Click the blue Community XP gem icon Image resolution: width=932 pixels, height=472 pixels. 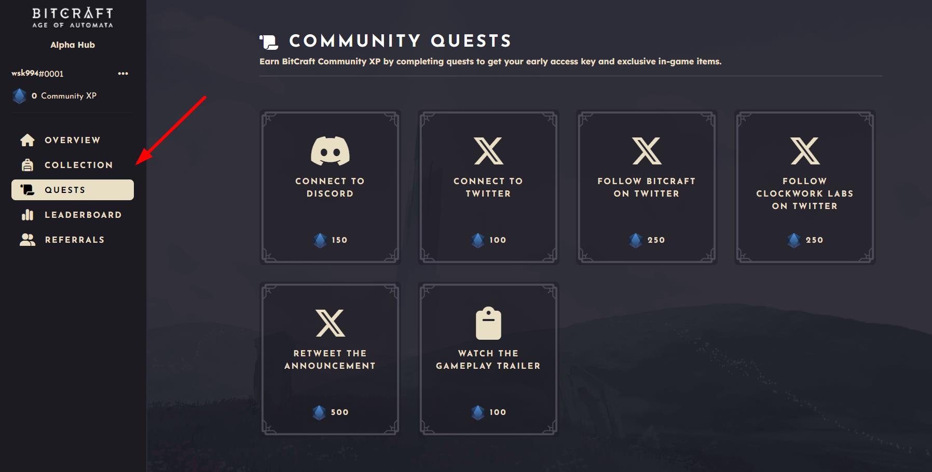pyautogui.click(x=20, y=96)
